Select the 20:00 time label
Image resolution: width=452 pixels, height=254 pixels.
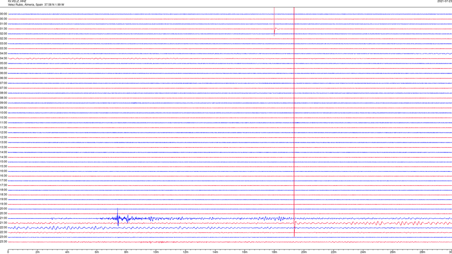pos(3,209)
